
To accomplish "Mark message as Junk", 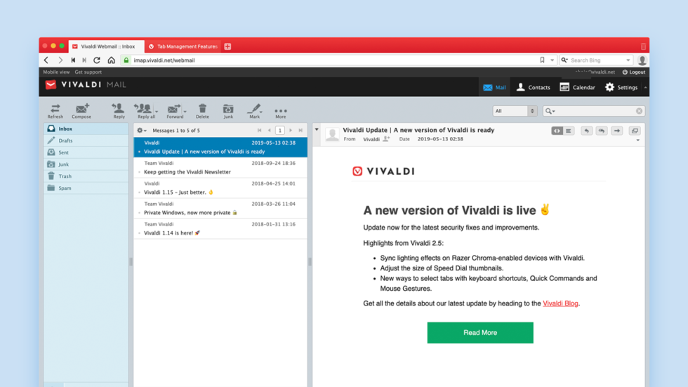I will coord(228,110).
